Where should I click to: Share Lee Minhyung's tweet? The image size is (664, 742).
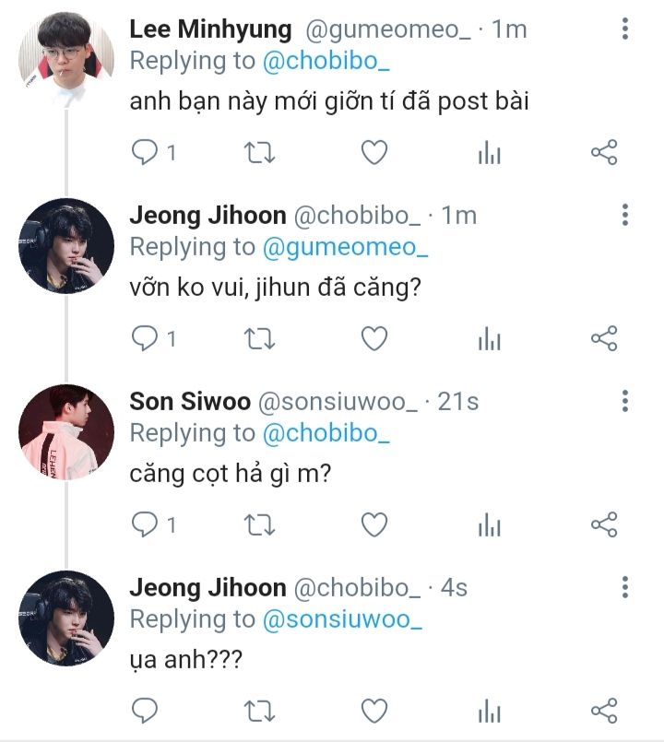(603, 152)
